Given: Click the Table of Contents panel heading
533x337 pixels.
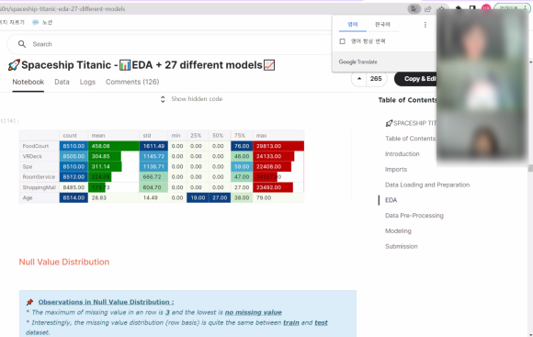Looking at the screenshot, I should tap(408, 100).
